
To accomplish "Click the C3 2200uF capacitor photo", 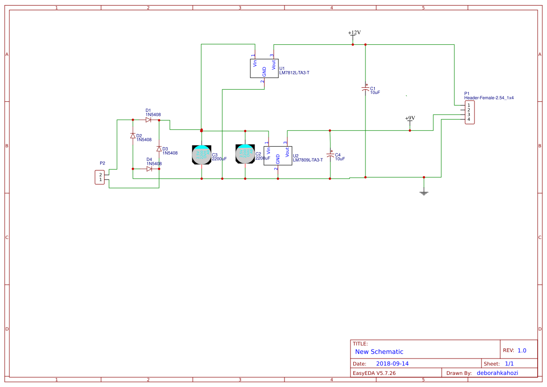I will coord(201,155).
